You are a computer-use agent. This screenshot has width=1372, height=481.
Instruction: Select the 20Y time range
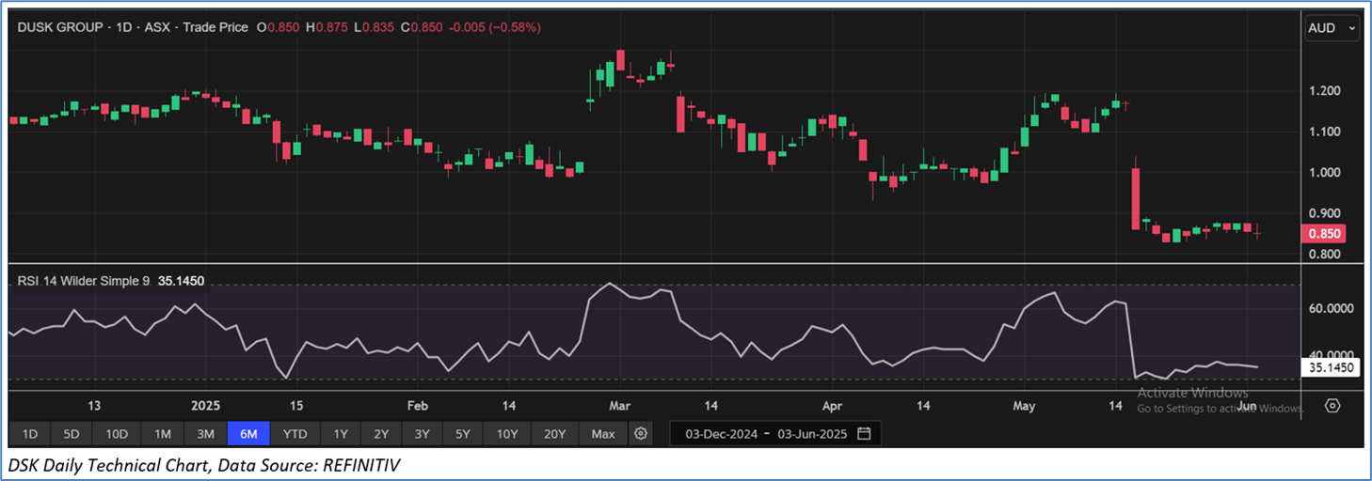click(554, 434)
